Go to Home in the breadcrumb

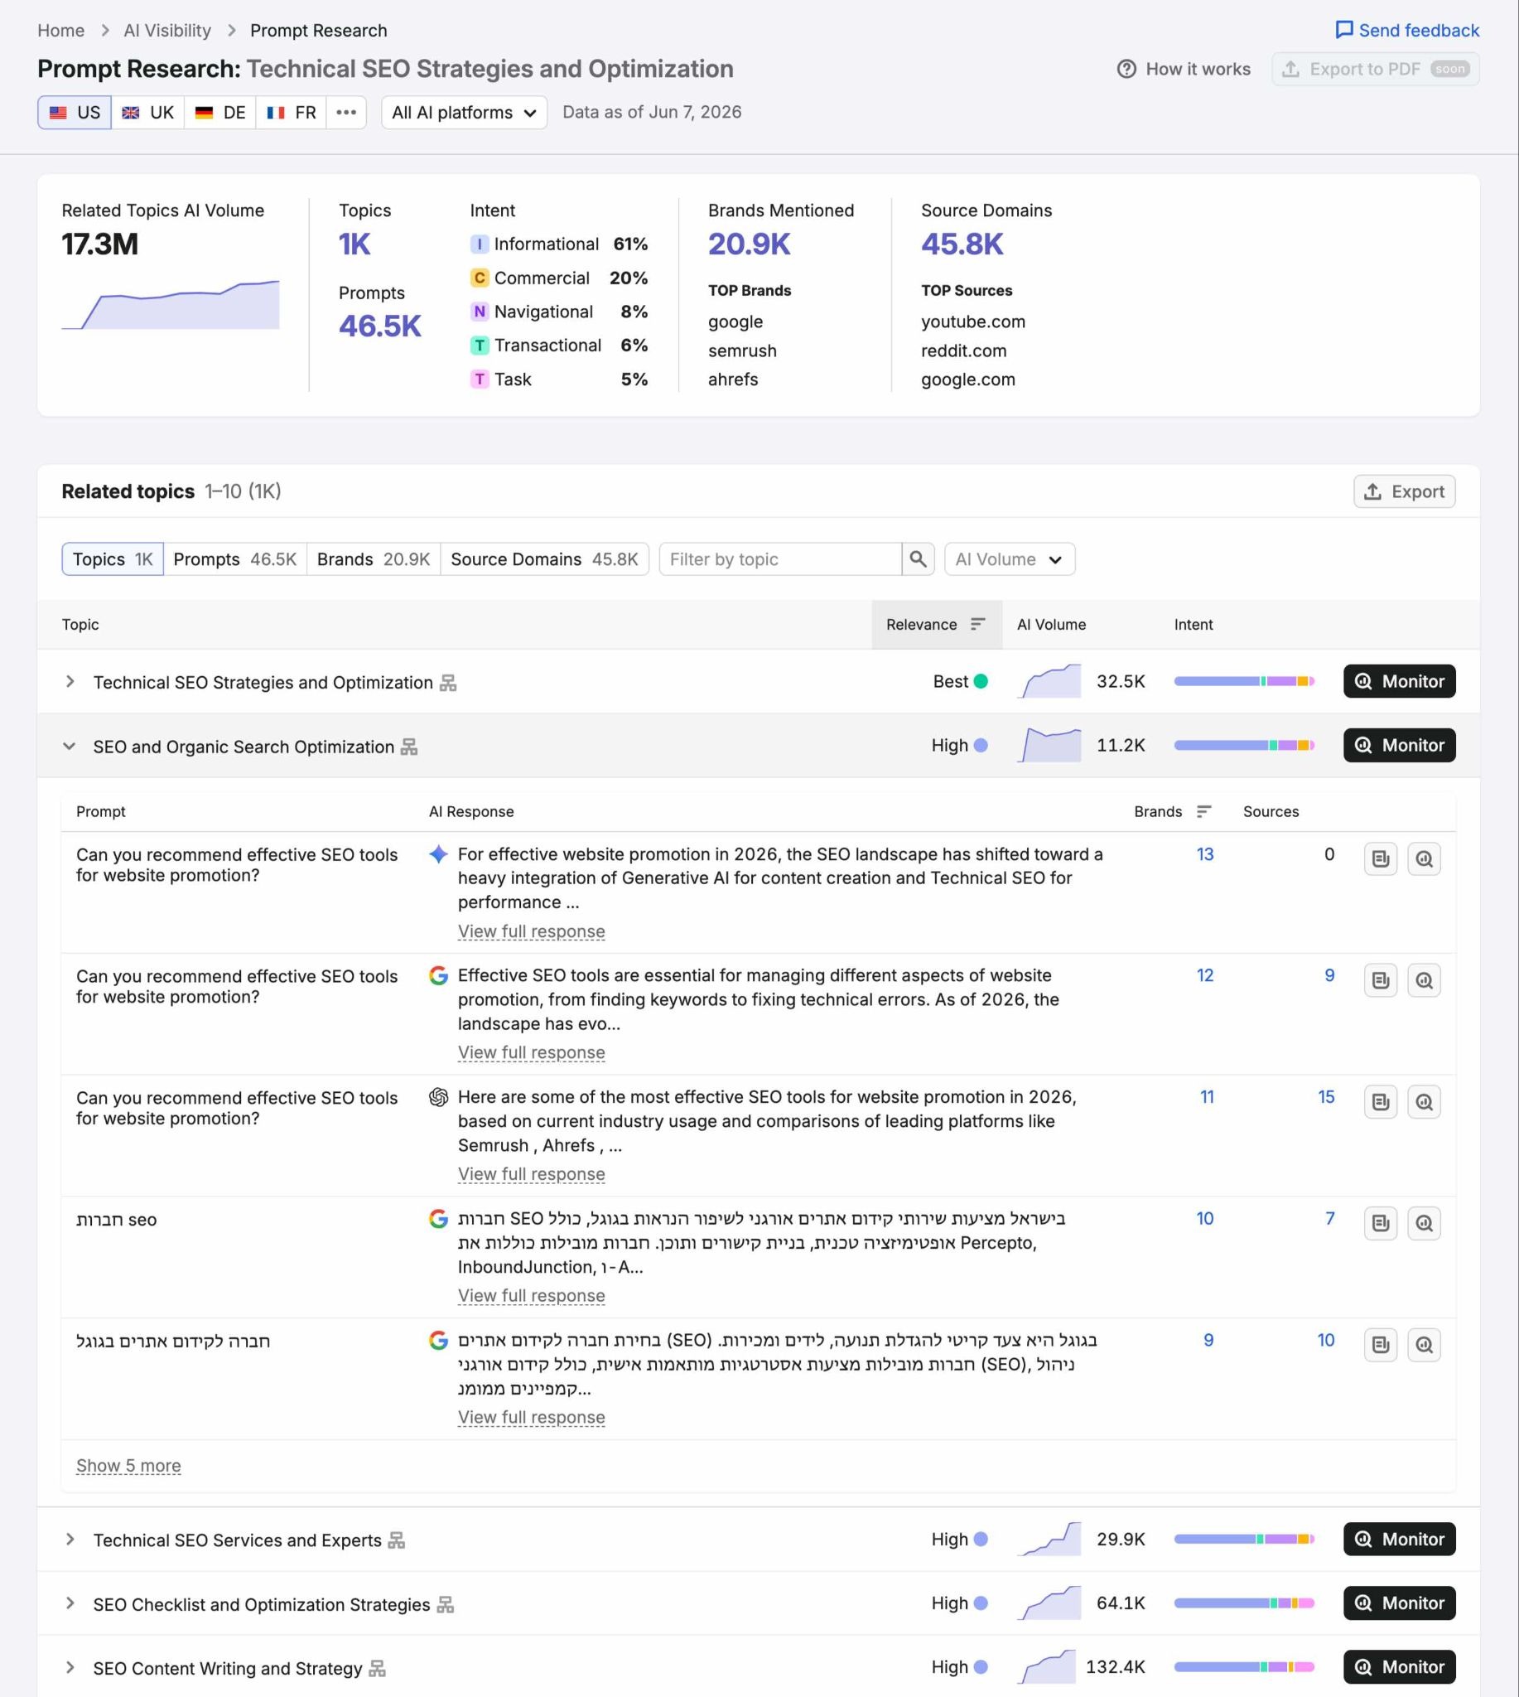click(x=61, y=31)
